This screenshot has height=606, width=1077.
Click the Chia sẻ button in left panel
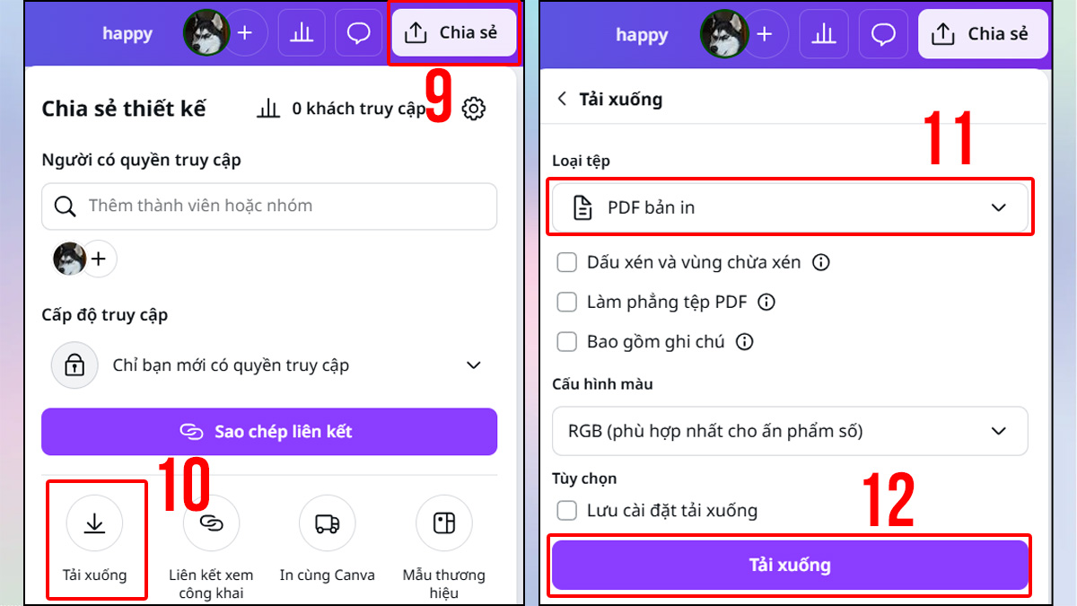[454, 33]
